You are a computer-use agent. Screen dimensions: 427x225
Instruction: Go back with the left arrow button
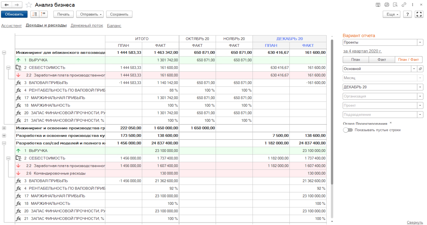[6, 5]
